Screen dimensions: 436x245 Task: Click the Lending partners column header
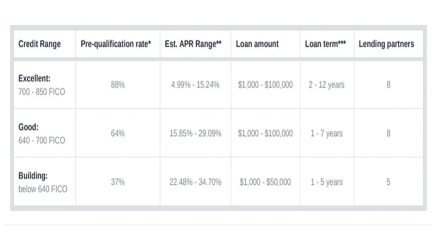point(386,44)
